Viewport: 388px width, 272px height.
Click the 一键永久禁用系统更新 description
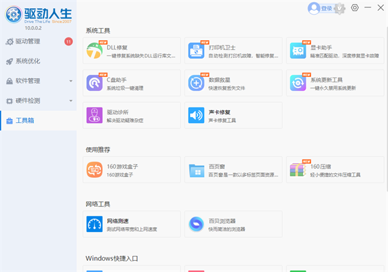(x=333, y=88)
